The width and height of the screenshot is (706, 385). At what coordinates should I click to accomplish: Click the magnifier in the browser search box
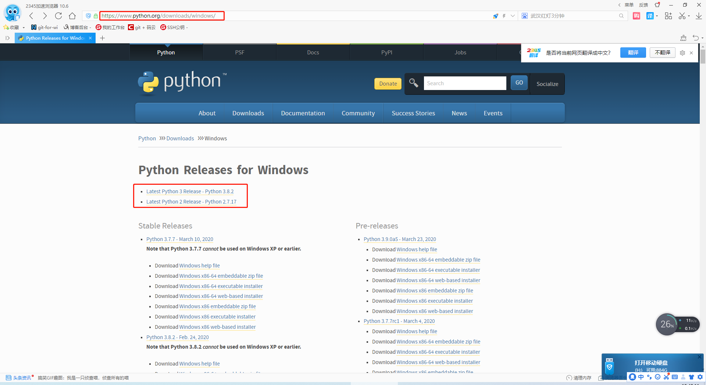click(x=621, y=16)
